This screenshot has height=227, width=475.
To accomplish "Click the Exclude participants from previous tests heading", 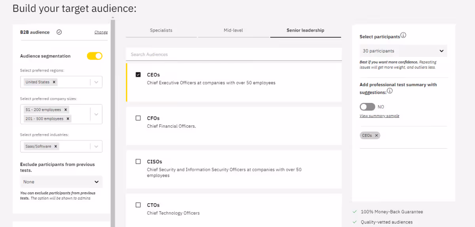I will 57,167.
